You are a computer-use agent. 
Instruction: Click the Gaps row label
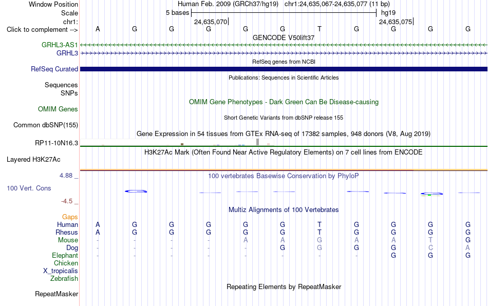tap(70, 217)
